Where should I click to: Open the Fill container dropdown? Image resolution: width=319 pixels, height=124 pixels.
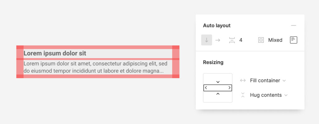pos(268,81)
